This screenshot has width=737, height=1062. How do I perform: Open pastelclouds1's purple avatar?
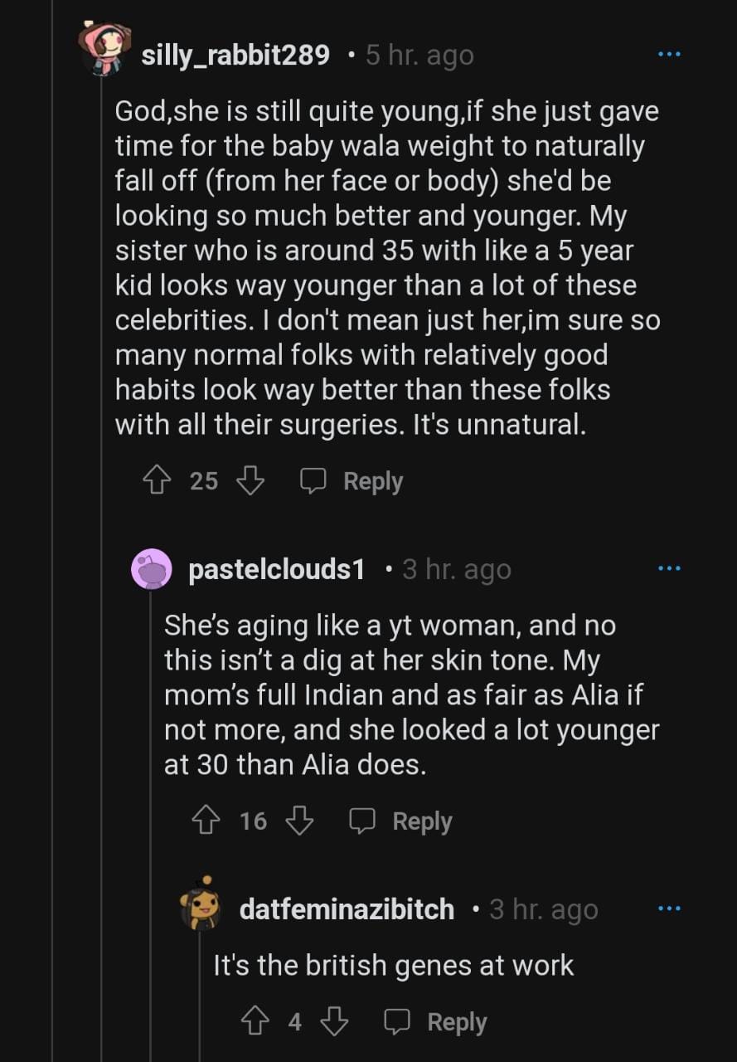pyautogui.click(x=152, y=569)
